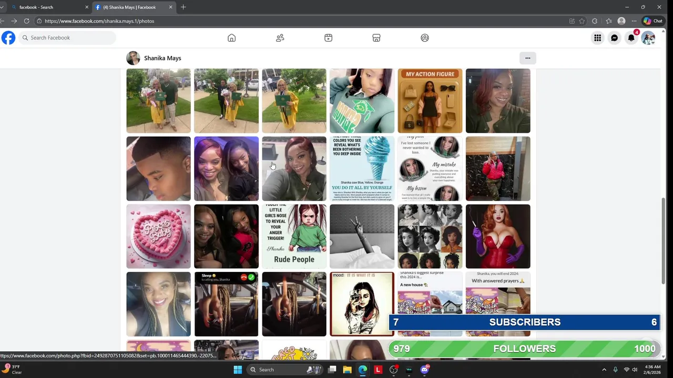The height and width of the screenshot is (378, 673).
Task: Open the red-haired woman in corset image
Action: click(x=498, y=236)
